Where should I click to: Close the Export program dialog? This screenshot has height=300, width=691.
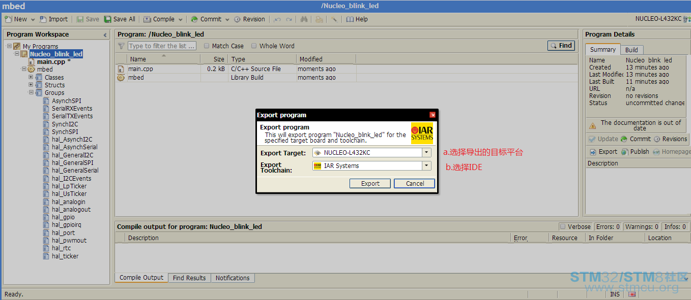[x=433, y=115]
